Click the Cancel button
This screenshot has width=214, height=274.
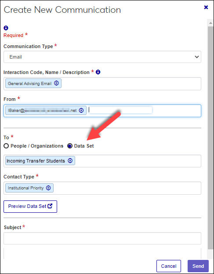click(169, 266)
